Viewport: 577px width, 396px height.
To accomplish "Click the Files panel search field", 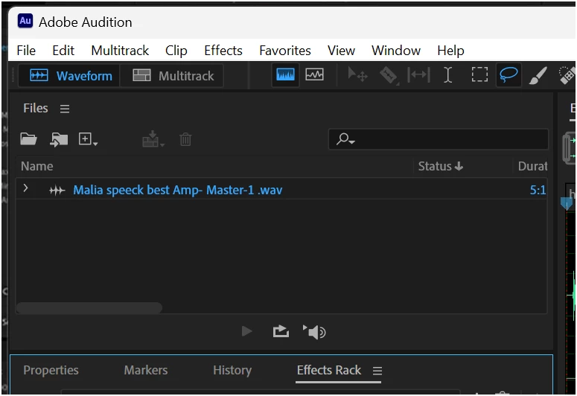I will coord(439,139).
